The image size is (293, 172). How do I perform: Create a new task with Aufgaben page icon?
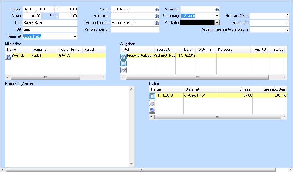[123, 63]
